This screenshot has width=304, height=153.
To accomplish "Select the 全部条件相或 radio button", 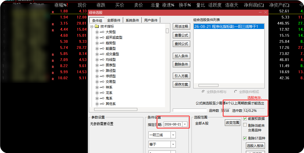I will pos(236,92).
